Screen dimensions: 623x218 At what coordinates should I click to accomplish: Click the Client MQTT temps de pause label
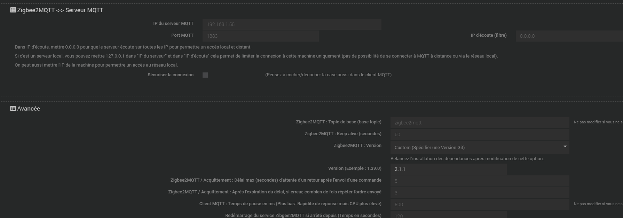click(x=290, y=204)
